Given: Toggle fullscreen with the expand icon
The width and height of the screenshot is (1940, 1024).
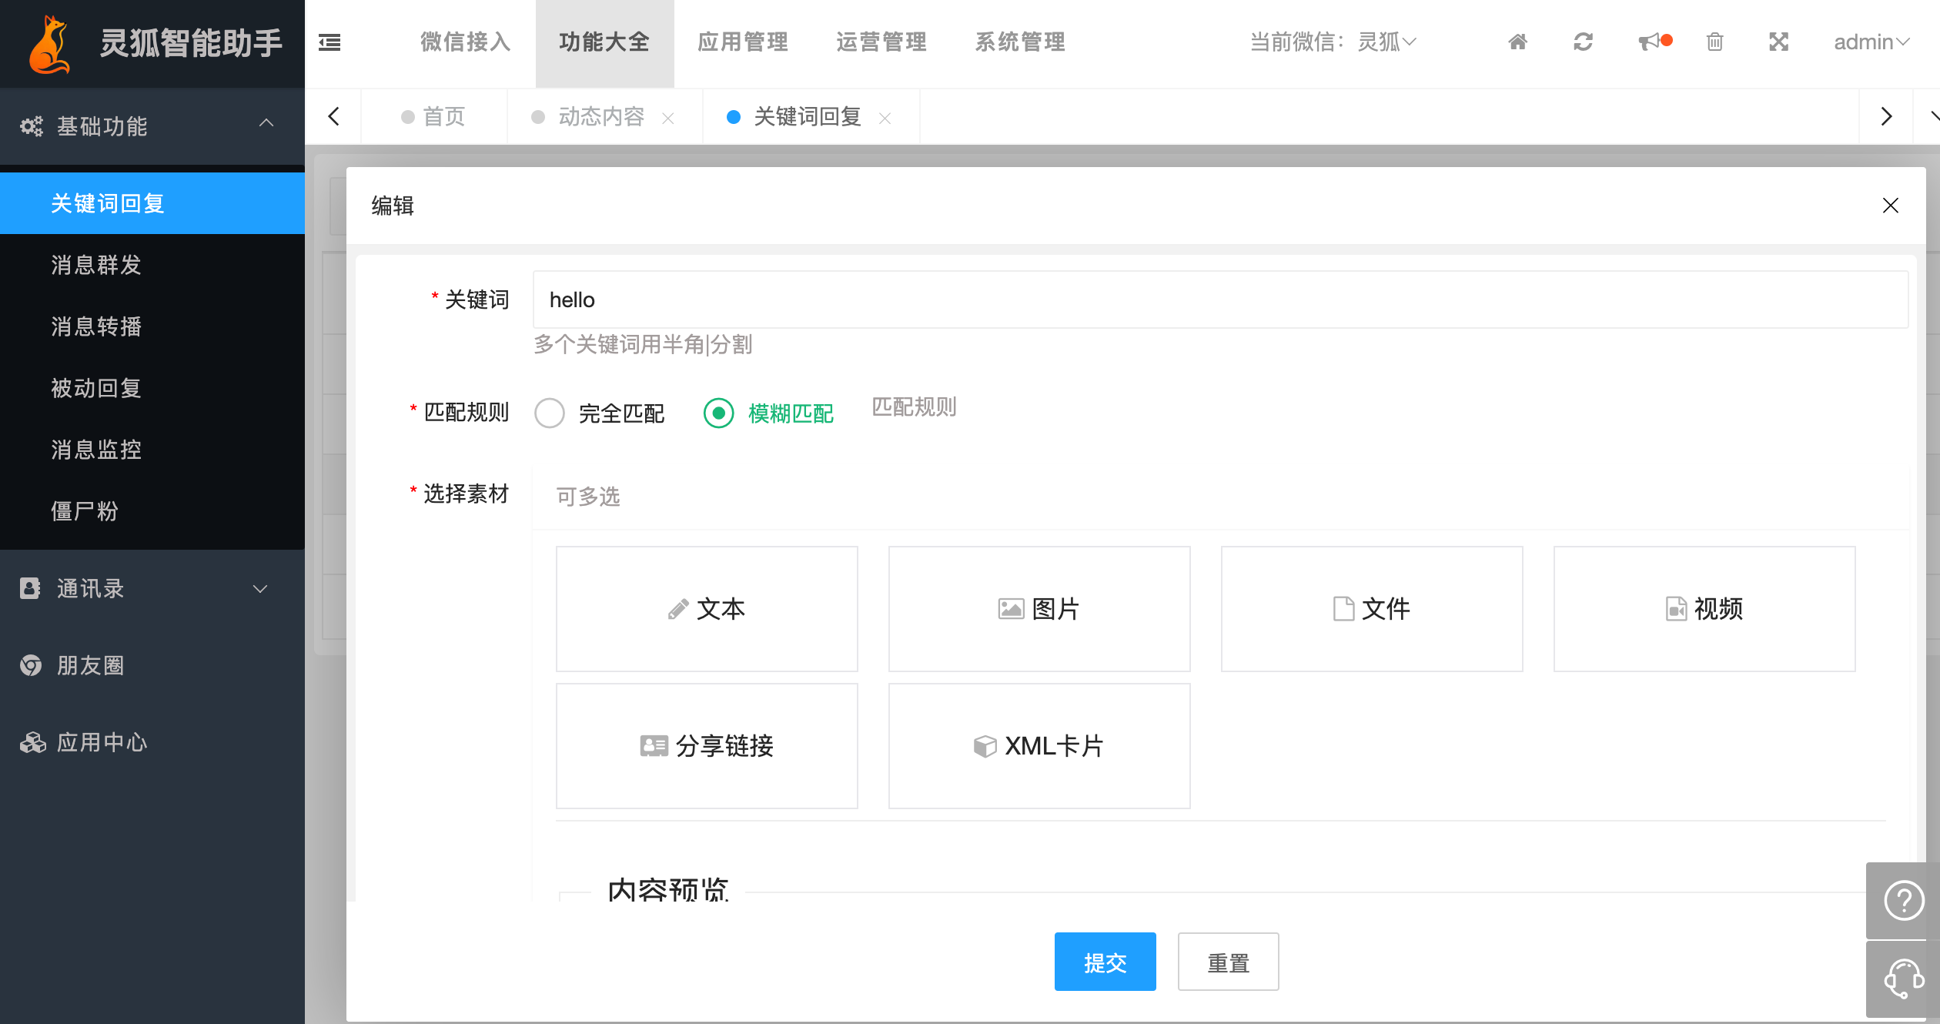Looking at the screenshot, I should point(1778,42).
